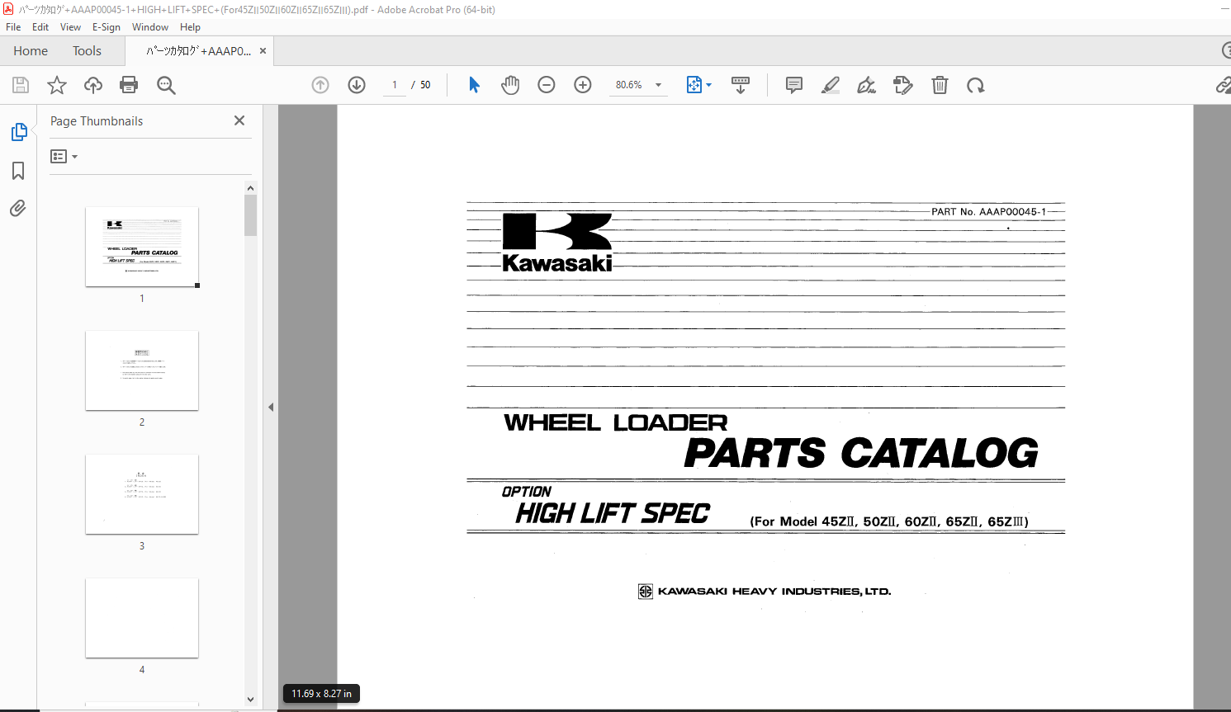Select the Highlight text pen tool
The image size is (1231, 712).
coord(831,85)
